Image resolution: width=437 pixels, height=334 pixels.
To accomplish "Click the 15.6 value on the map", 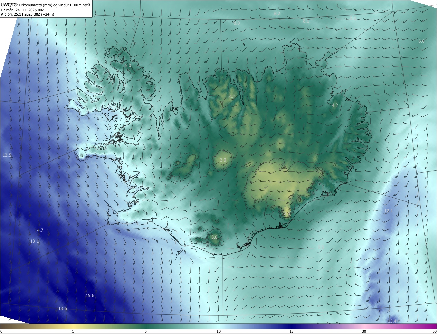I will 90,296.
